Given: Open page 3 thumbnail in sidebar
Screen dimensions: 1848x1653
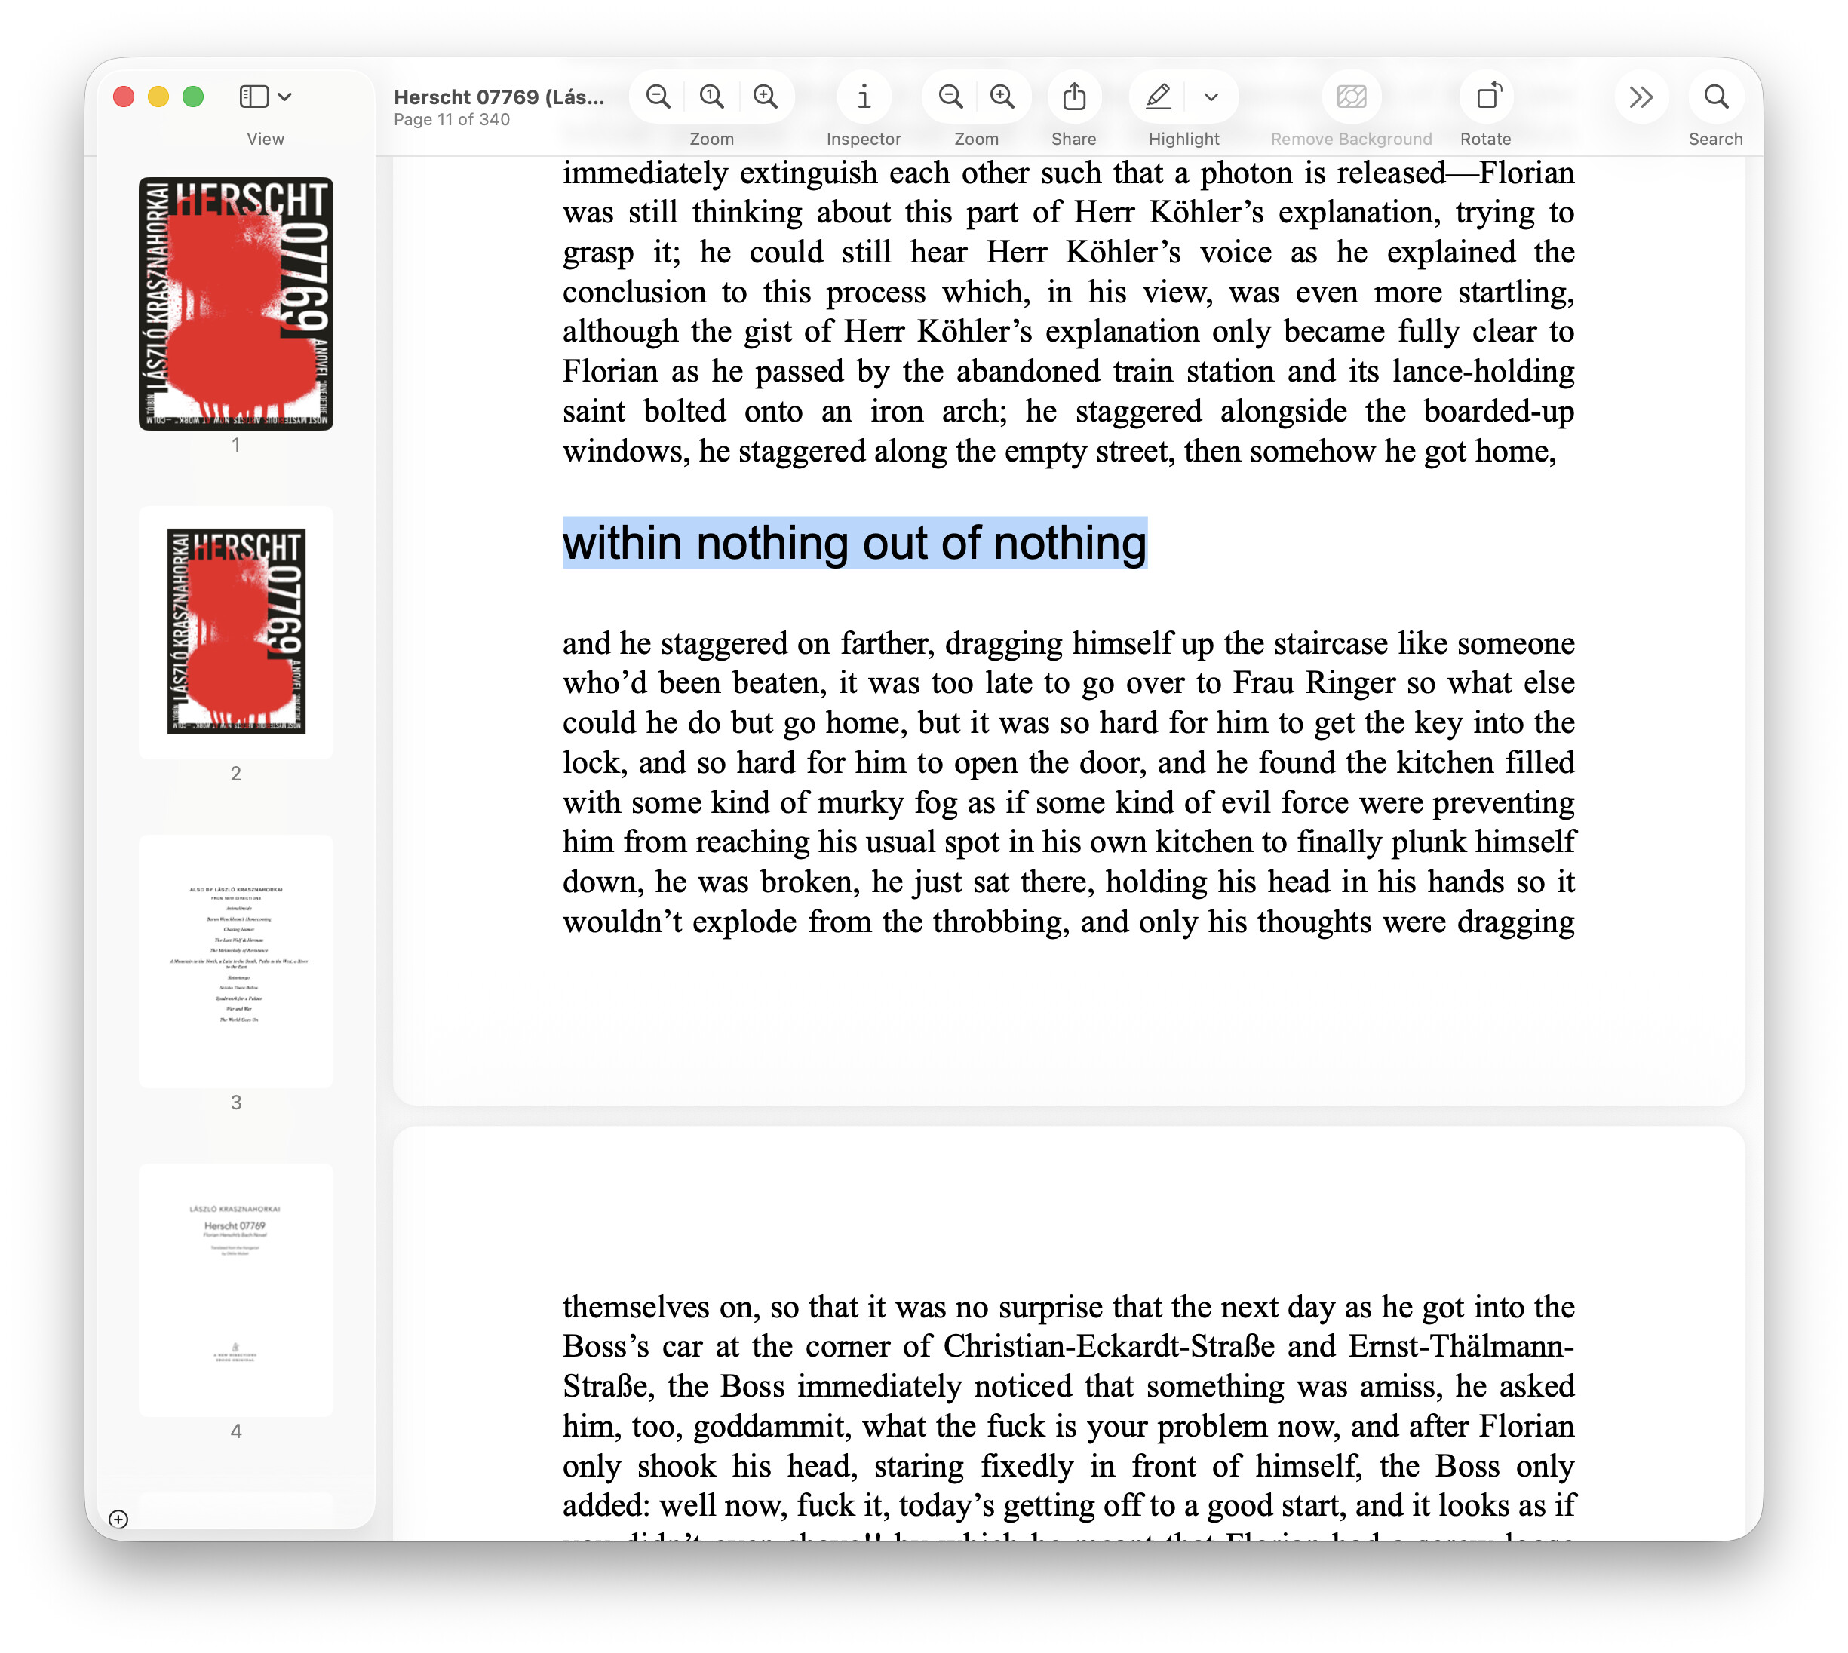Looking at the screenshot, I should [x=235, y=961].
